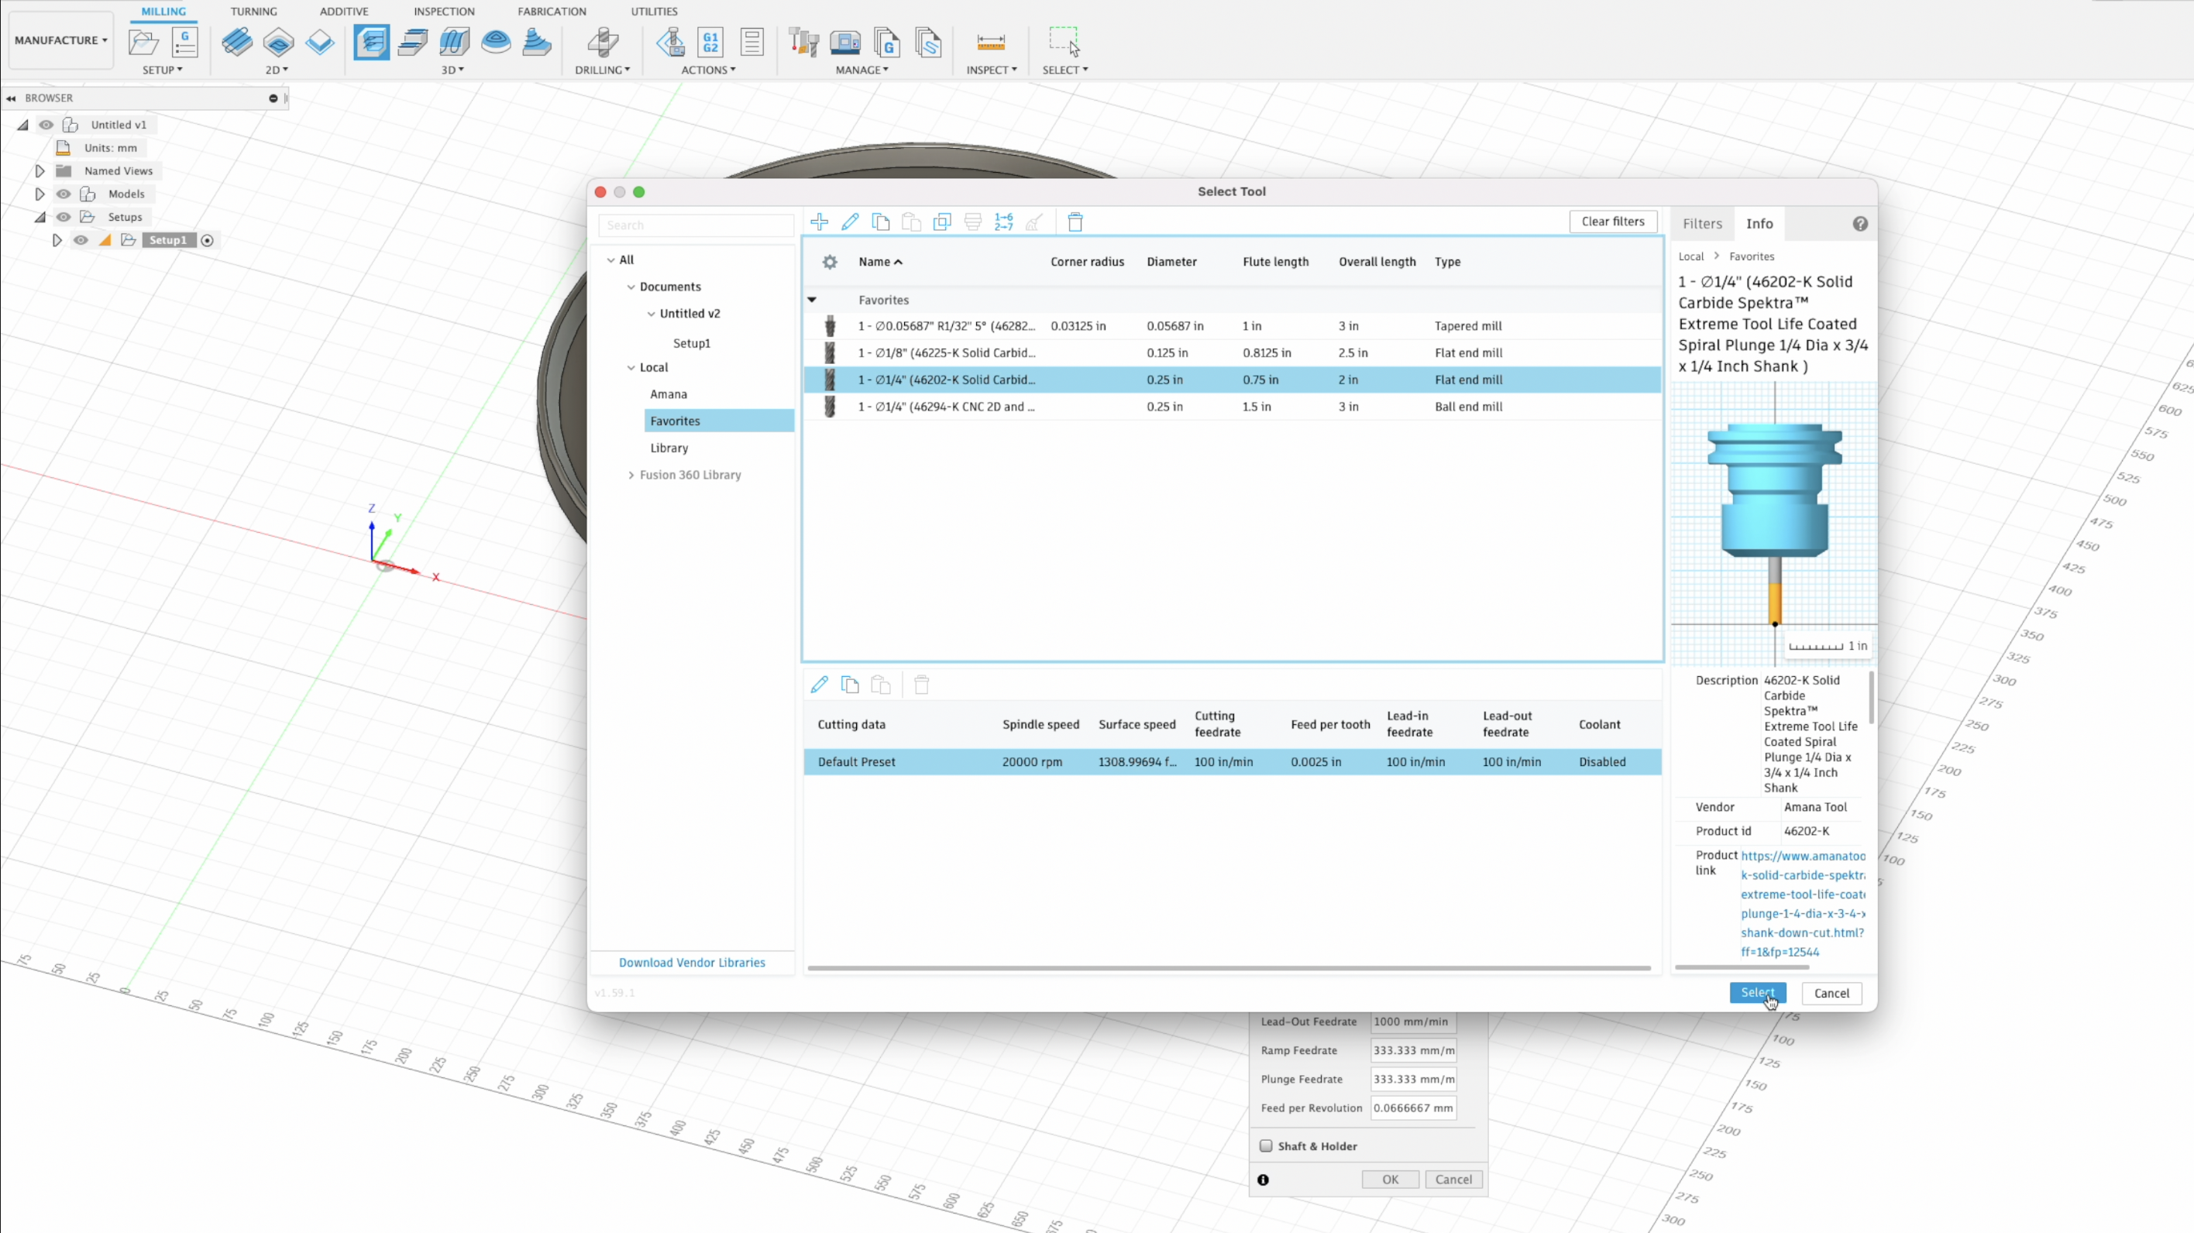
Task: Open the help question mark icon
Action: 1860,223
